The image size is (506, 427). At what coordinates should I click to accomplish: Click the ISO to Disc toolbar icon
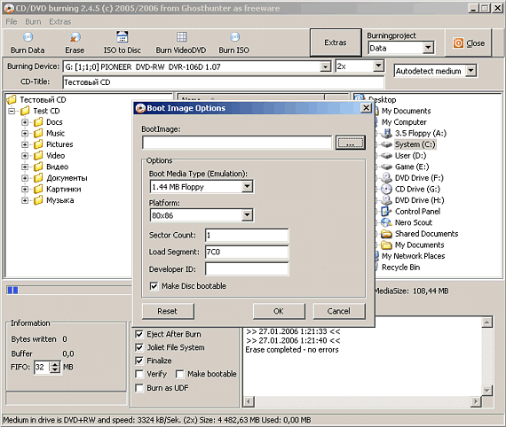click(x=122, y=37)
